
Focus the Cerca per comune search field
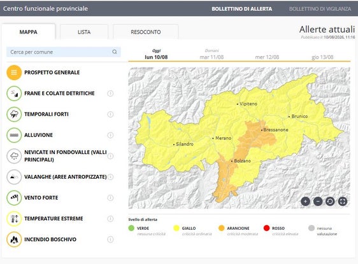(x=64, y=52)
